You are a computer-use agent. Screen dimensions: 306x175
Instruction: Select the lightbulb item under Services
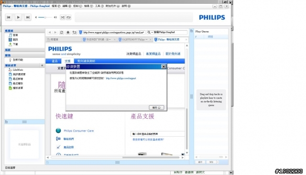pos(16,60)
